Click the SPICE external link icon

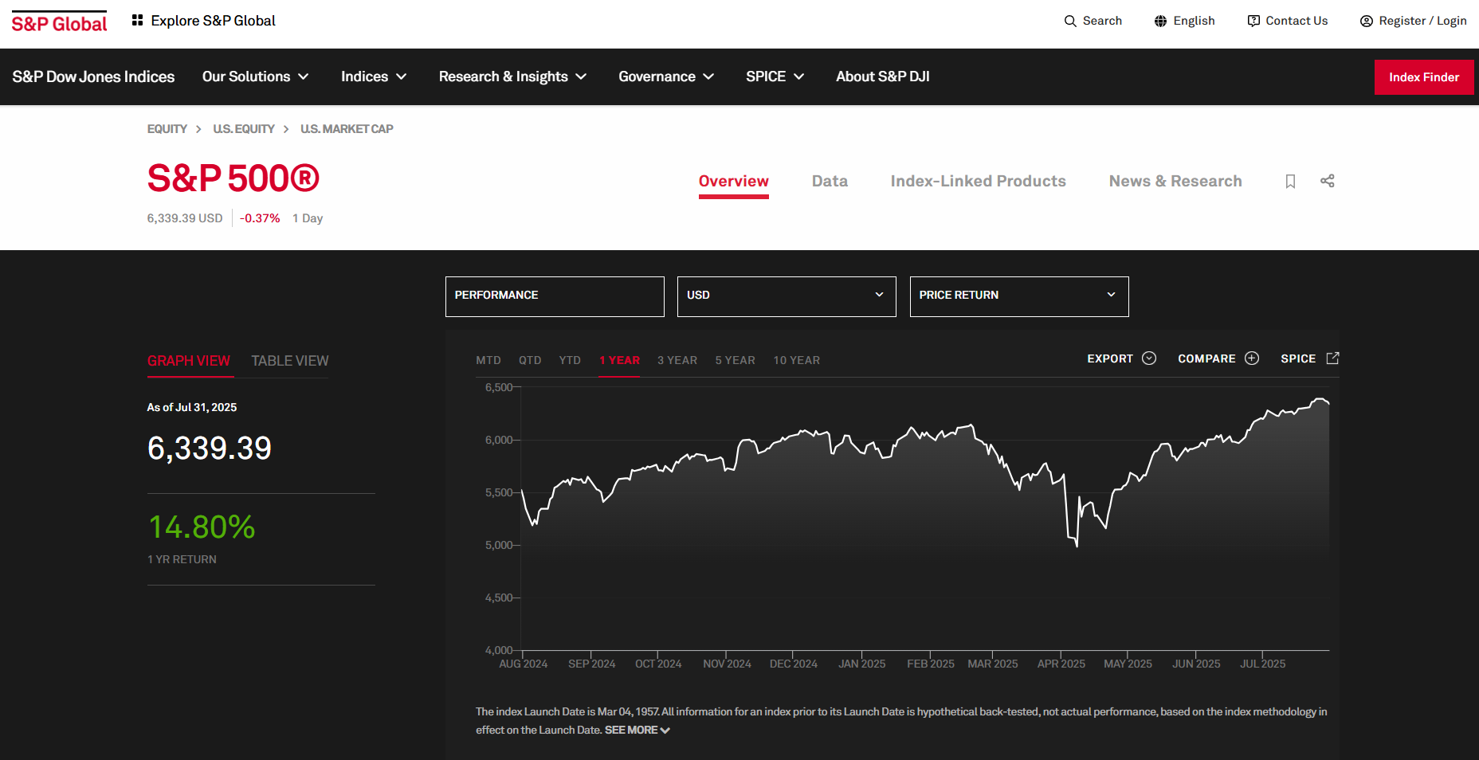(x=1332, y=358)
